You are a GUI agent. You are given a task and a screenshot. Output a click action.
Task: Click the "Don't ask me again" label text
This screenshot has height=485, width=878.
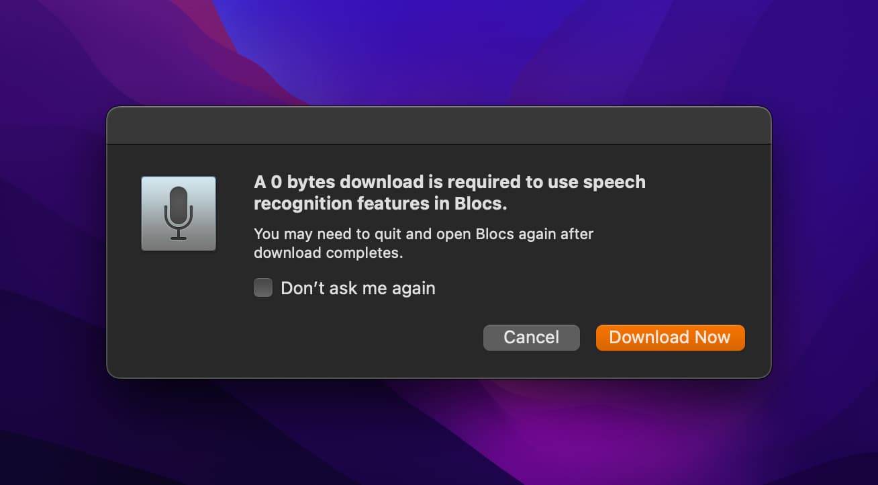coord(358,288)
